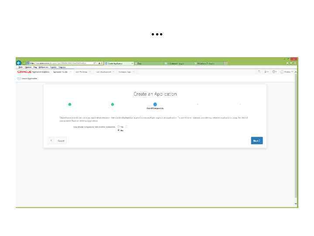Click the first completed wizard step circle

point(70,104)
